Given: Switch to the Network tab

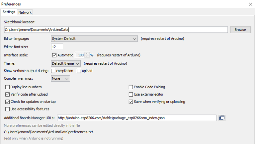Looking at the screenshot, I should tap(25, 12).
